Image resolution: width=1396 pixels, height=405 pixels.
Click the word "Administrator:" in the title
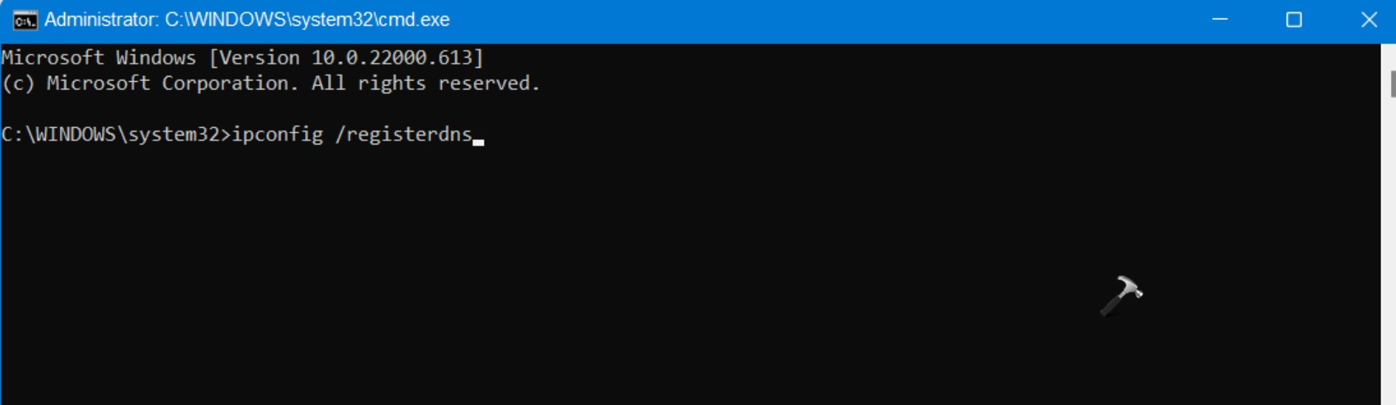[x=100, y=20]
